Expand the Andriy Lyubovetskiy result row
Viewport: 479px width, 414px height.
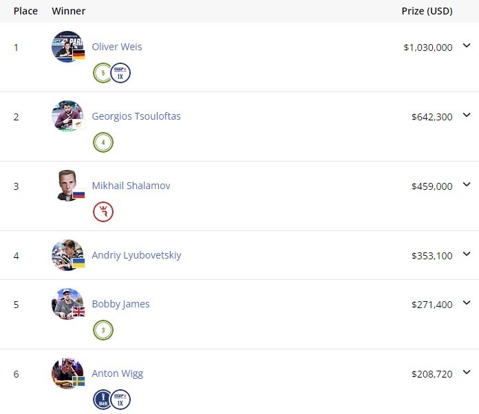(x=467, y=254)
